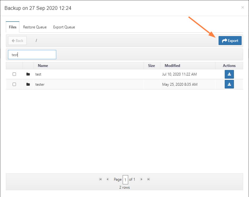
Task: Go to the next page arrow
Action: pos(141,179)
